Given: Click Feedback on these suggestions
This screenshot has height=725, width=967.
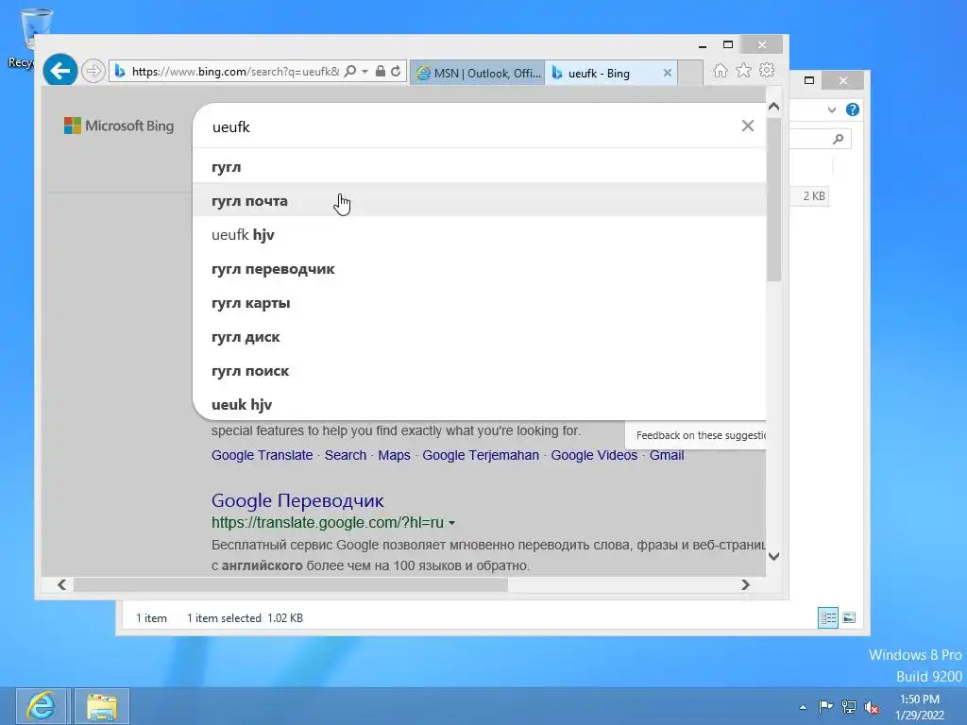Looking at the screenshot, I should pyautogui.click(x=701, y=435).
